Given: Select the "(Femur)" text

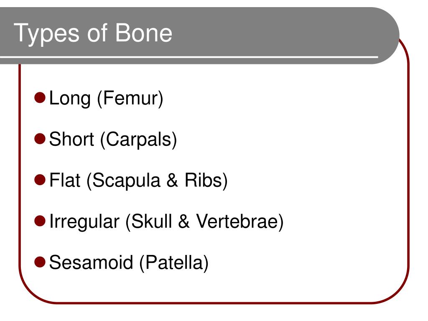Looking at the screenshot, I should pos(130,98).
